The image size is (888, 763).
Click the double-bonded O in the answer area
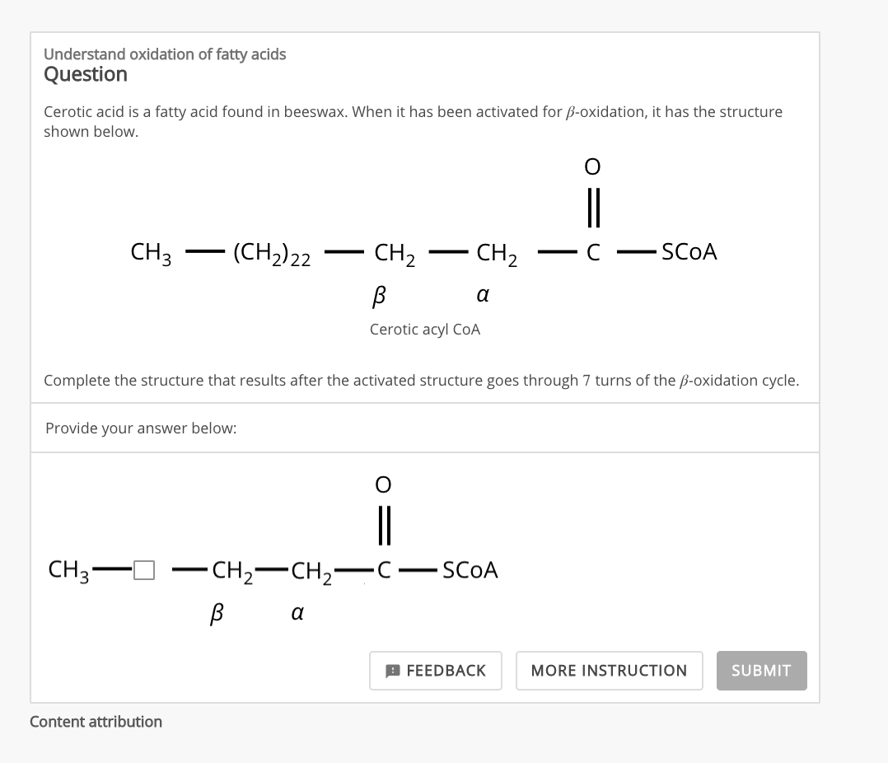click(383, 484)
